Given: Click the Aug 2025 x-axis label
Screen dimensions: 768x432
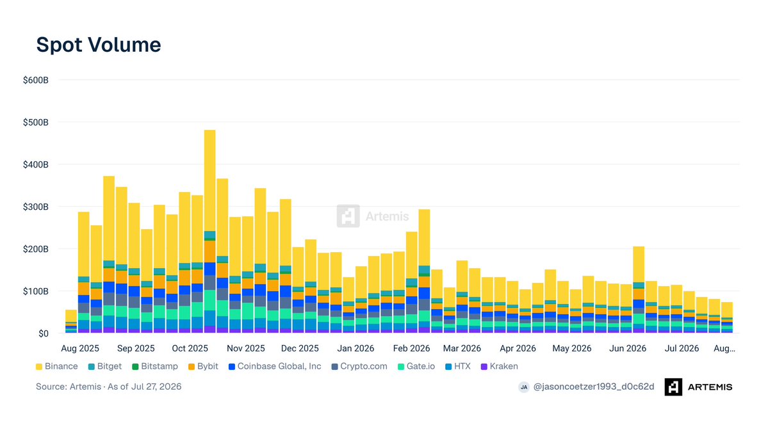Looking at the screenshot, I should tap(80, 348).
